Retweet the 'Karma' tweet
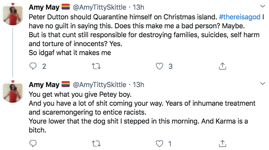The height and width of the screenshot is (150, 269). pos(97,143)
